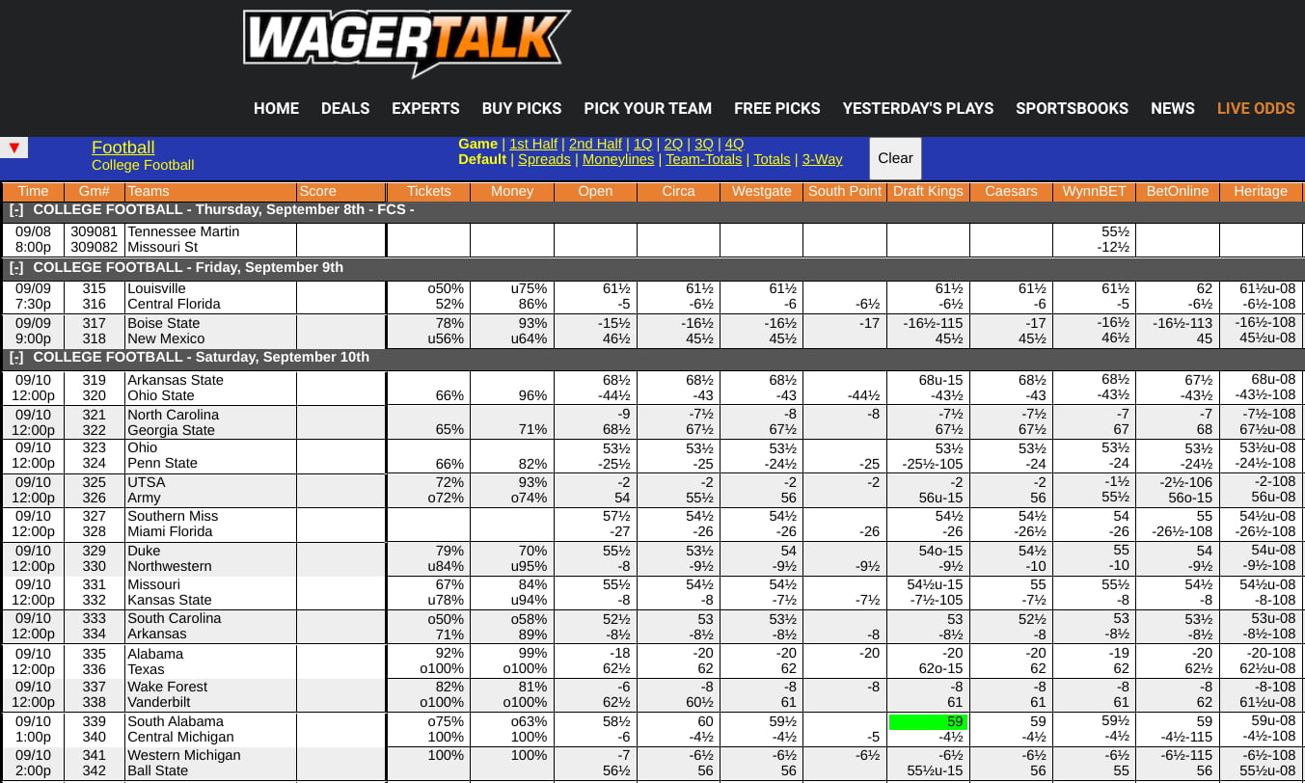Image resolution: width=1305 pixels, height=783 pixels.
Task: Click the Open column header
Action: point(595,191)
